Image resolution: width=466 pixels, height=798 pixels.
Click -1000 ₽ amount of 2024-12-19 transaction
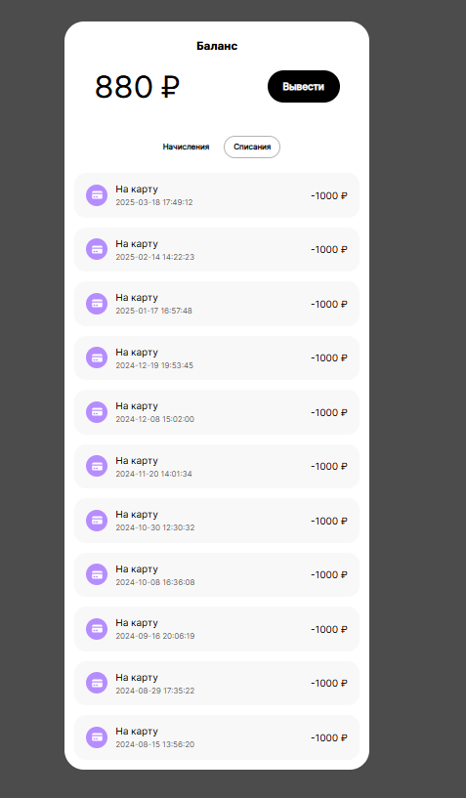329,358
